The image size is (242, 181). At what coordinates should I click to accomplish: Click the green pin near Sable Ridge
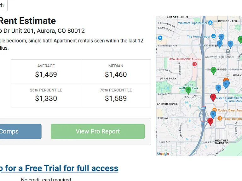[x=213, y=71]
